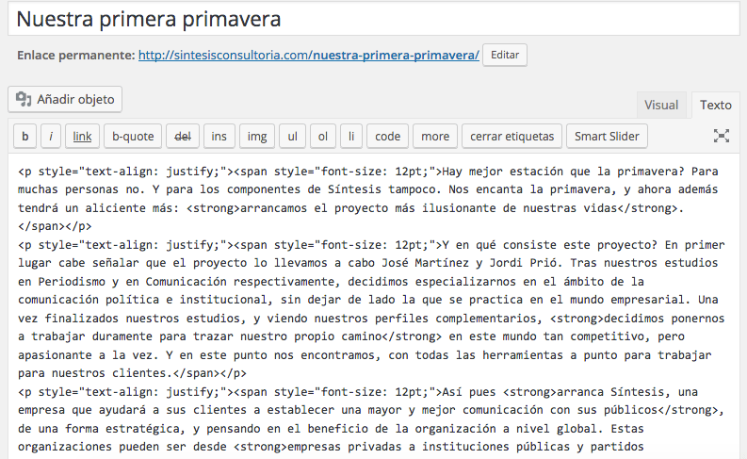Insert read-more tag with more button
The image size is (747, 459).
[435, 137]
